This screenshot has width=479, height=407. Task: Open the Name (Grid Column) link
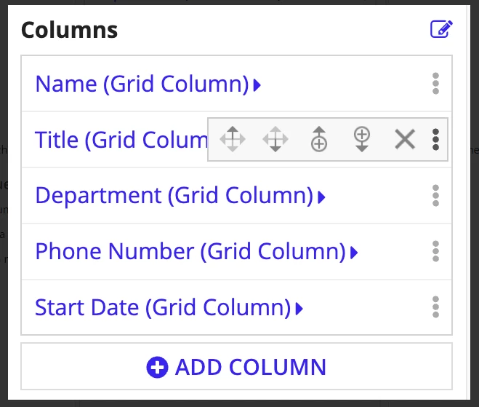pyautogui.click(x=142, y=84)
